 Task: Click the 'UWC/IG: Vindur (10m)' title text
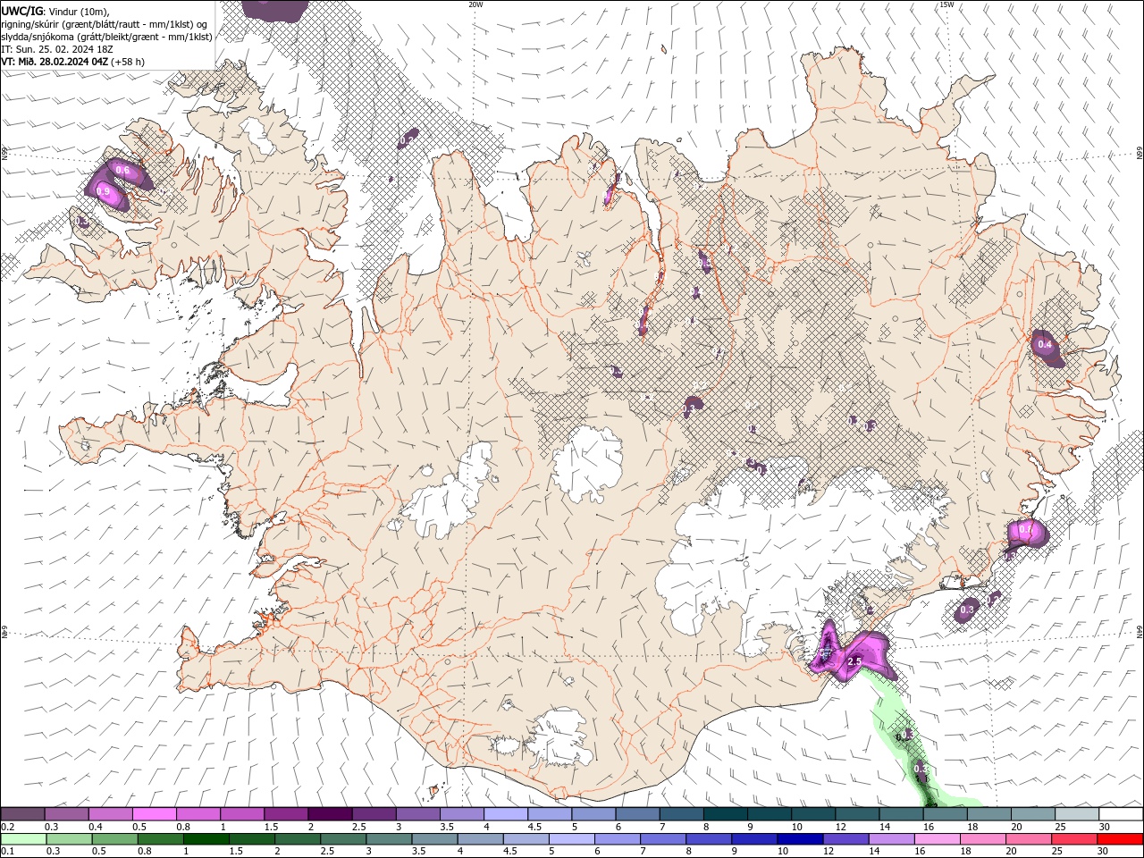54,11
